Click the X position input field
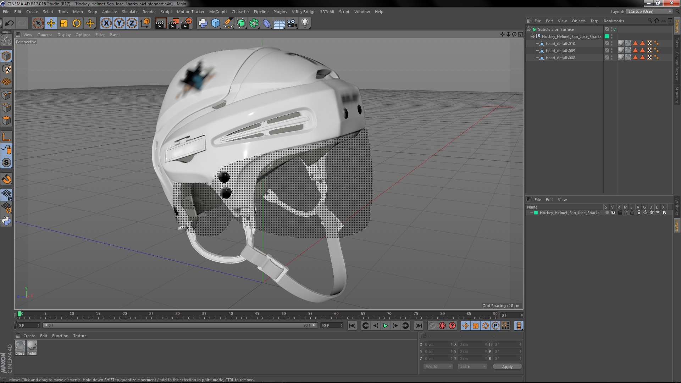 point(438,344)
